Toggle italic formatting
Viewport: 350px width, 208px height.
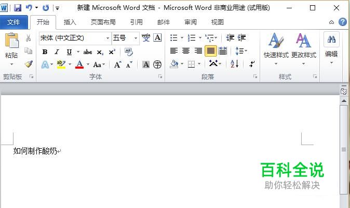(57, 52)
